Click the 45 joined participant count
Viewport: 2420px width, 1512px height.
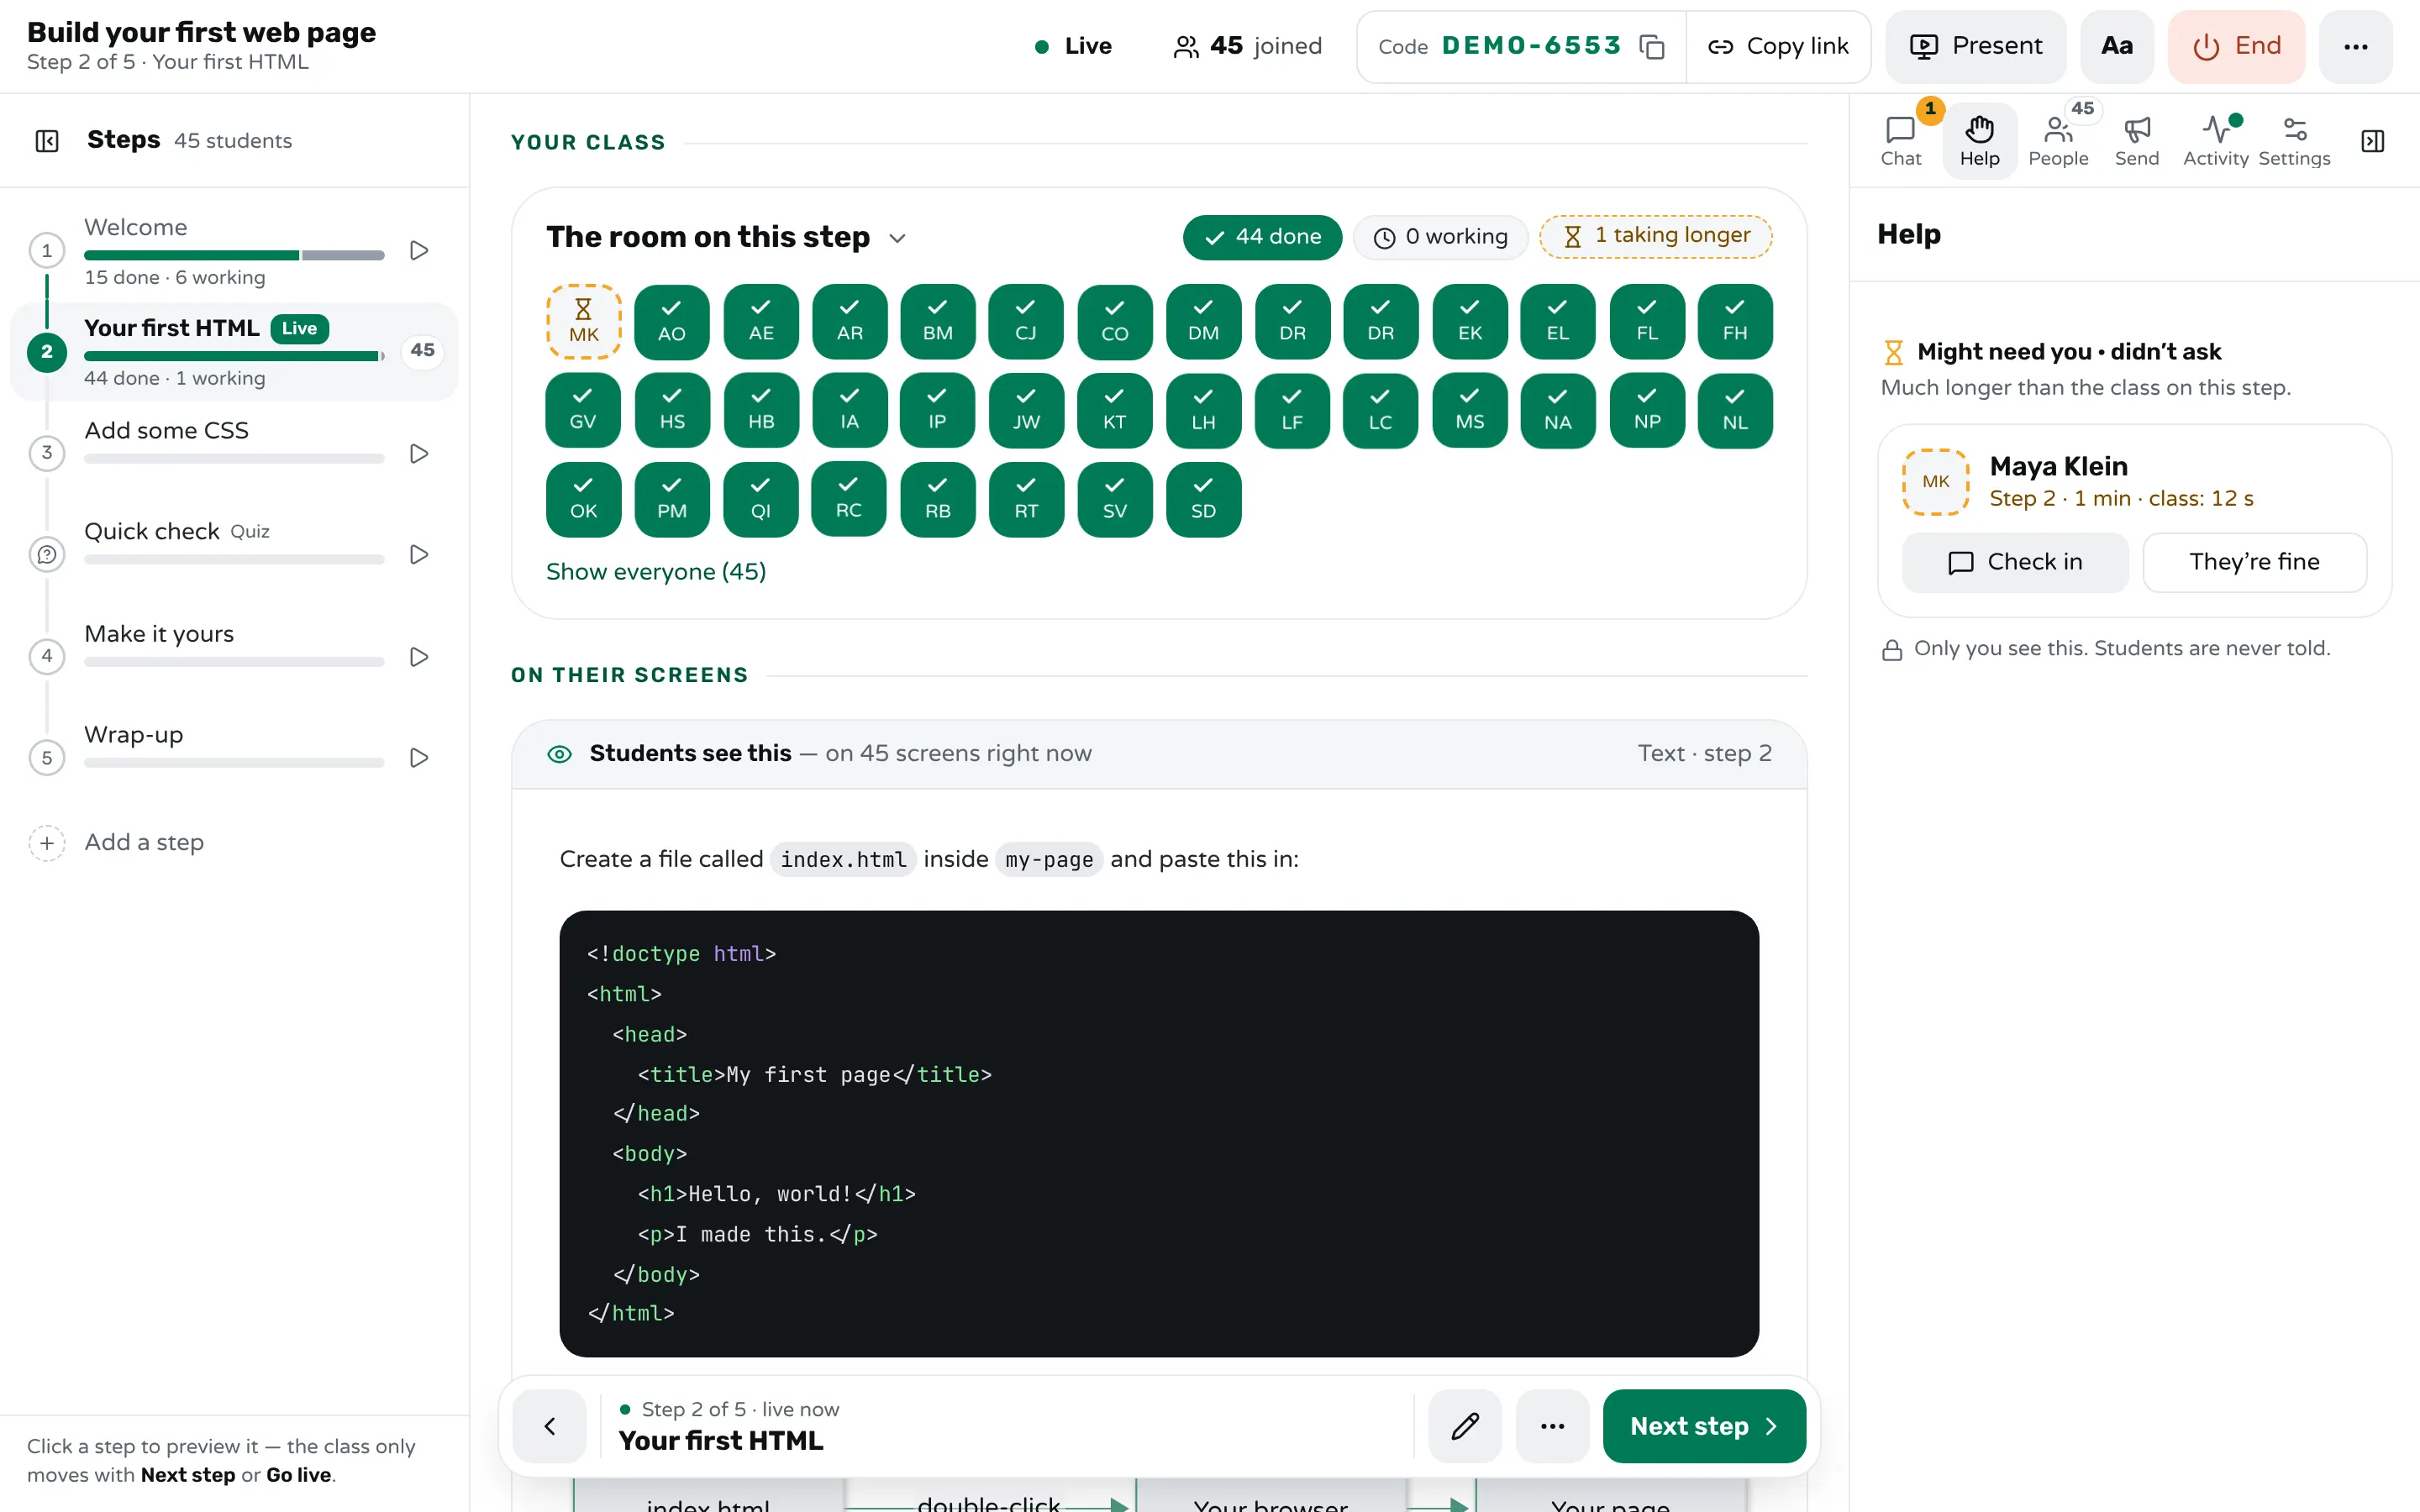pyautogui.click(x=1247, y=46)
